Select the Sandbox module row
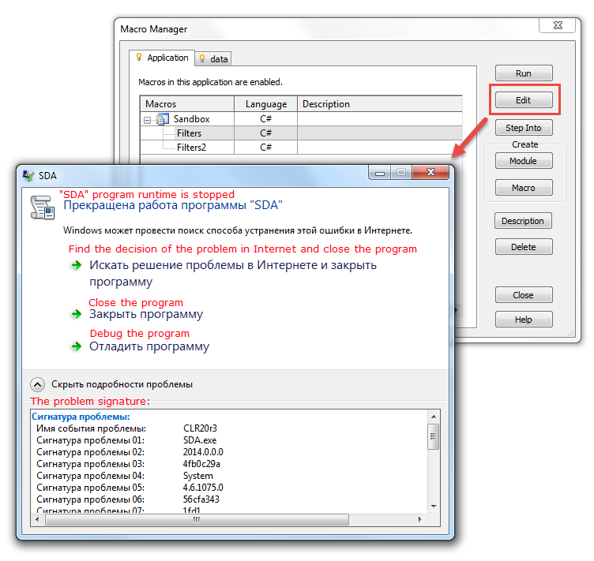 (301, 119)
